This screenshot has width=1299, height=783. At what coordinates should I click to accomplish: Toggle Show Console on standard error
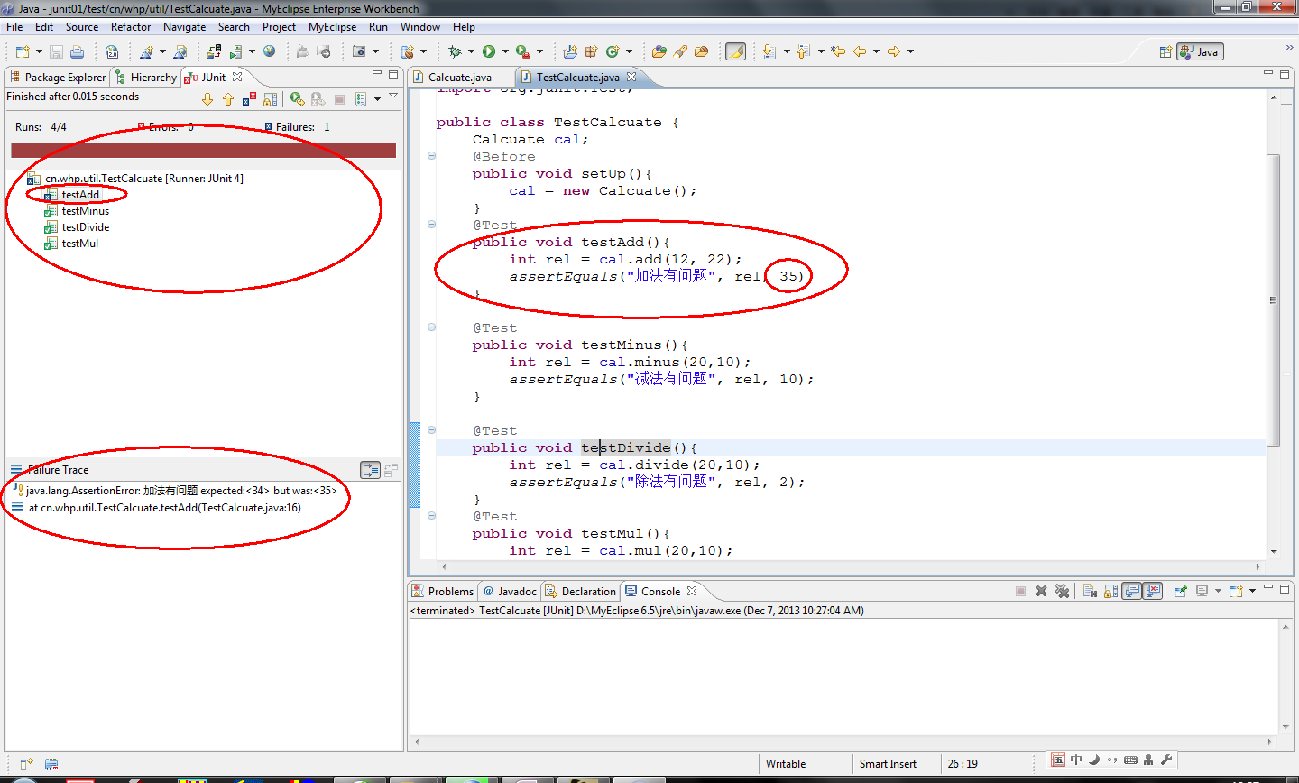tap(1153, 591)
